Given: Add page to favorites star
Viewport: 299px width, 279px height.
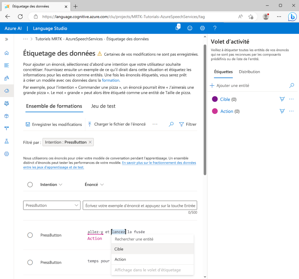Looking at the screenshot, I should 251,17.
